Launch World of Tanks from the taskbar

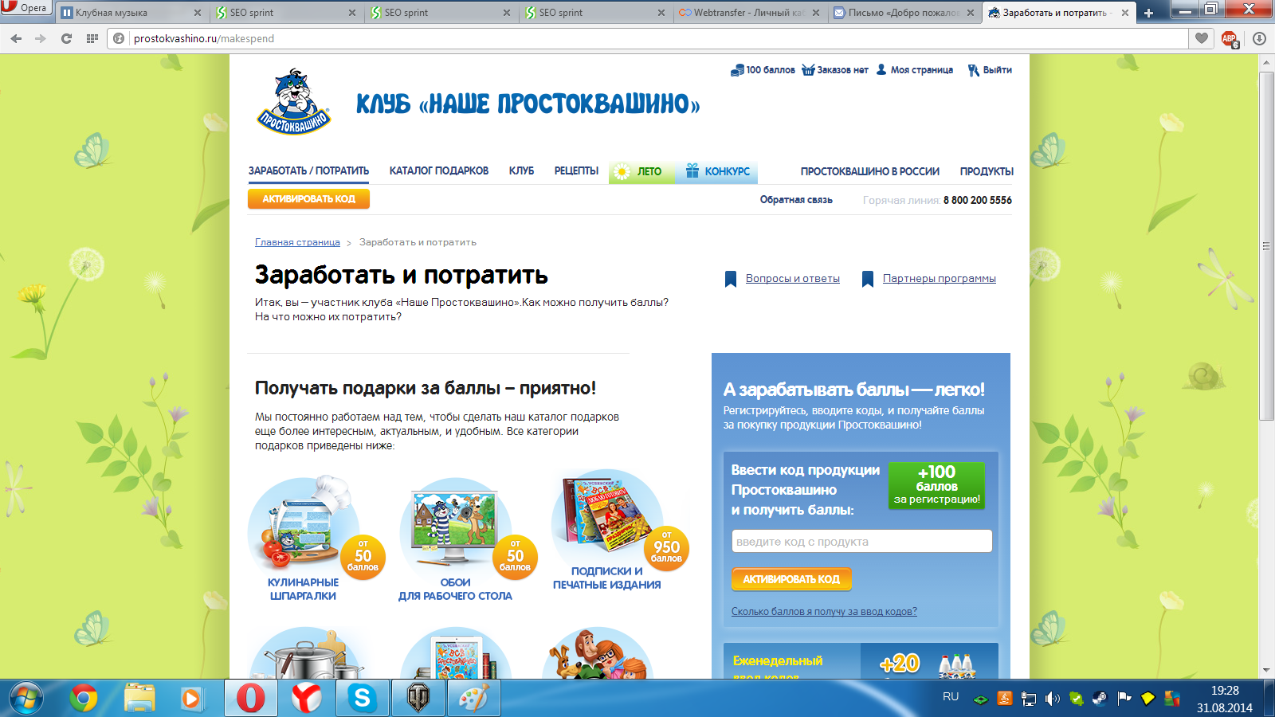[418, 699]
